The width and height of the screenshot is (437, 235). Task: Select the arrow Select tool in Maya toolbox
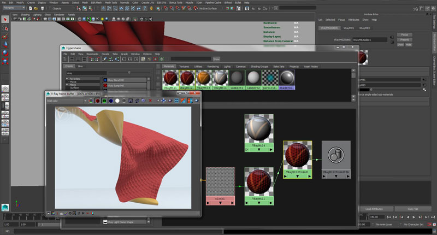pos(5,20)
